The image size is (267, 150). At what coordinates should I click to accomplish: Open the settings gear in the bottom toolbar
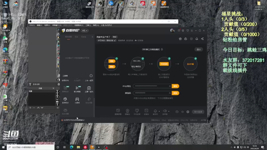[188, 112]
